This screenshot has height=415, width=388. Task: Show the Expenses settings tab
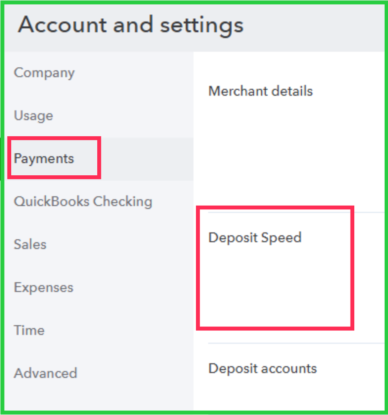tap(43, 287)
